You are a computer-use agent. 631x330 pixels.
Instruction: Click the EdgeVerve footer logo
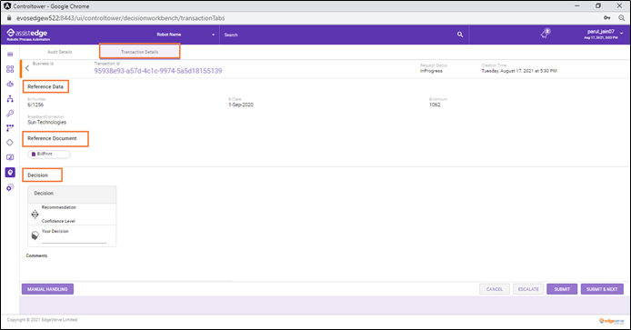611,321
